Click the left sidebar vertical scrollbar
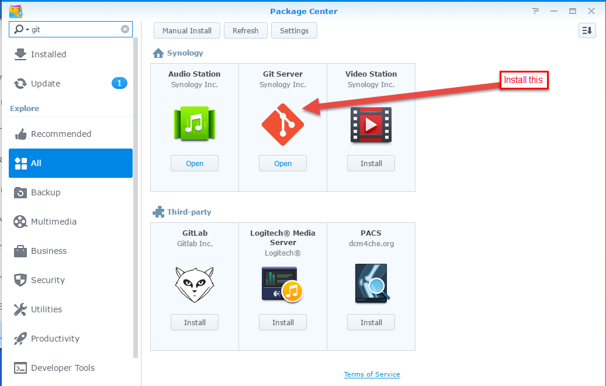The width and height of the screenshot is (606, 386). tap(135, 197)
